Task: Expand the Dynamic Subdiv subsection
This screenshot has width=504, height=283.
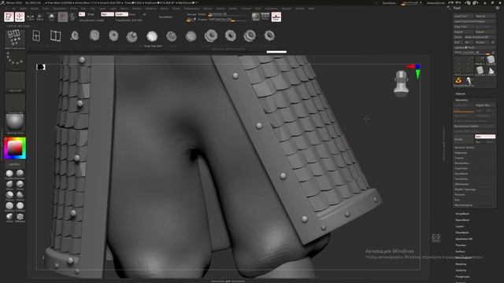Action: point(465,147)
